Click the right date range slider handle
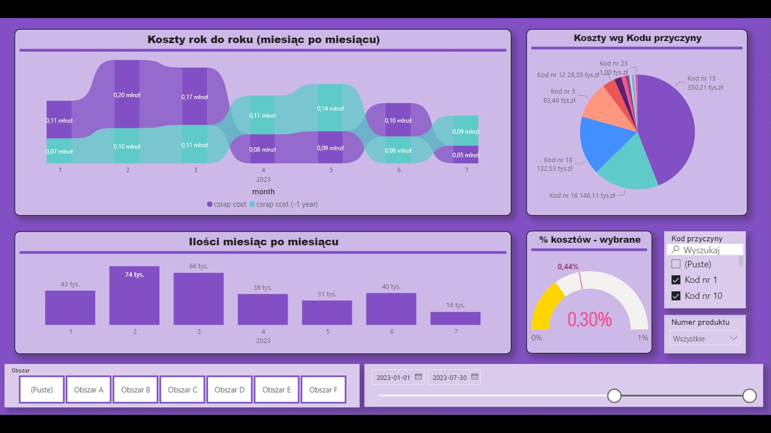Screen dimensions: 771x433 click(749, 396)
